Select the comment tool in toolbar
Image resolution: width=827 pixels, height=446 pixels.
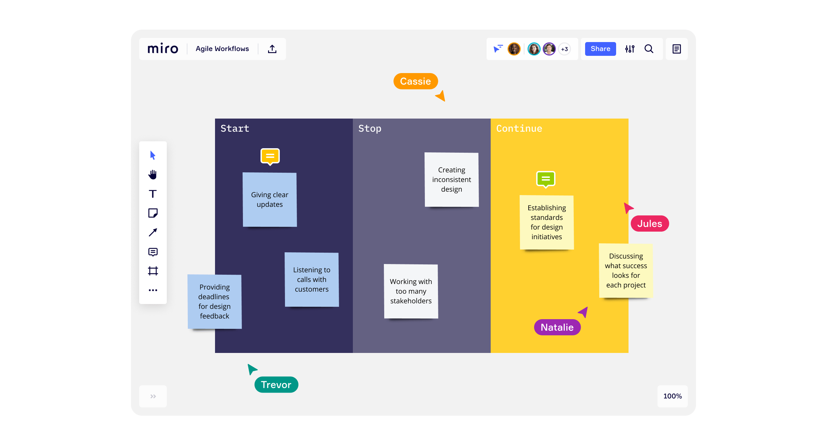153,252
